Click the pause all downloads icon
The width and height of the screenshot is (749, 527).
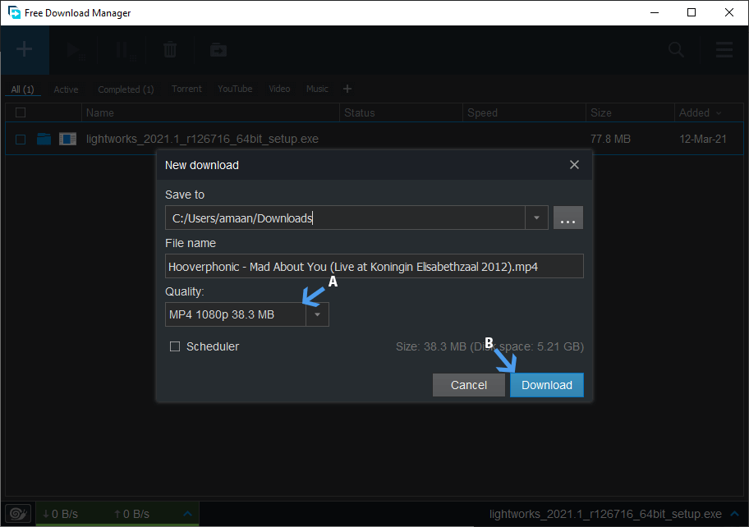point(125,50)
